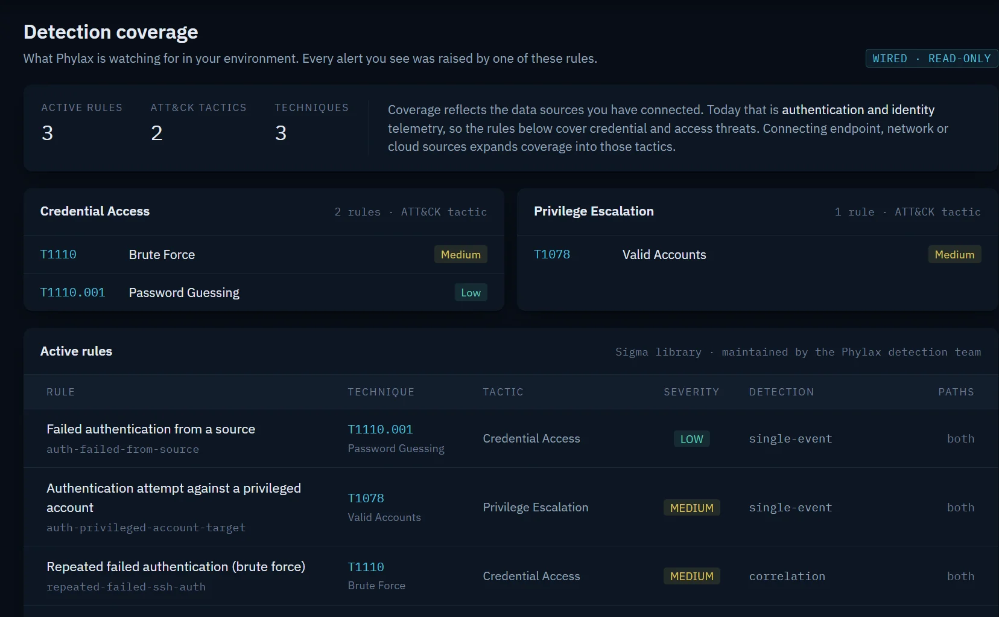Click the DETECTION column header
Image resolution: width=999 pixels, height=617 pixels.
[x=781, y=392]
